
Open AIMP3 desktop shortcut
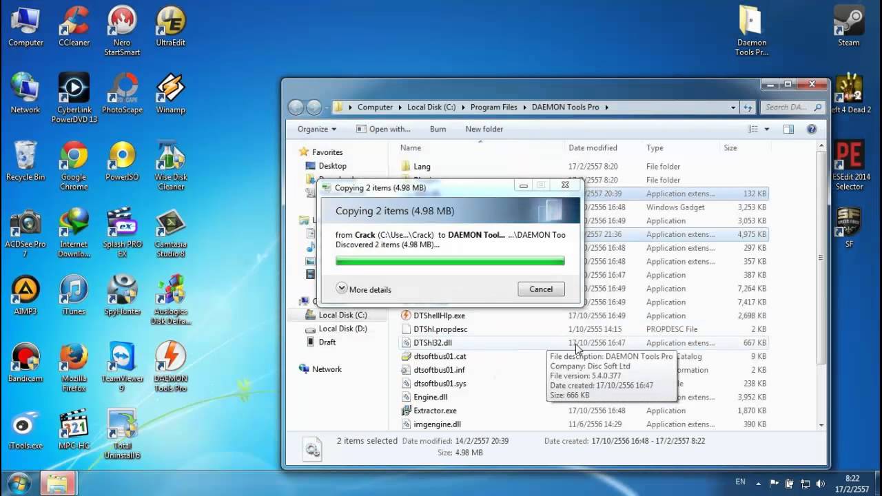click(25, 295)
